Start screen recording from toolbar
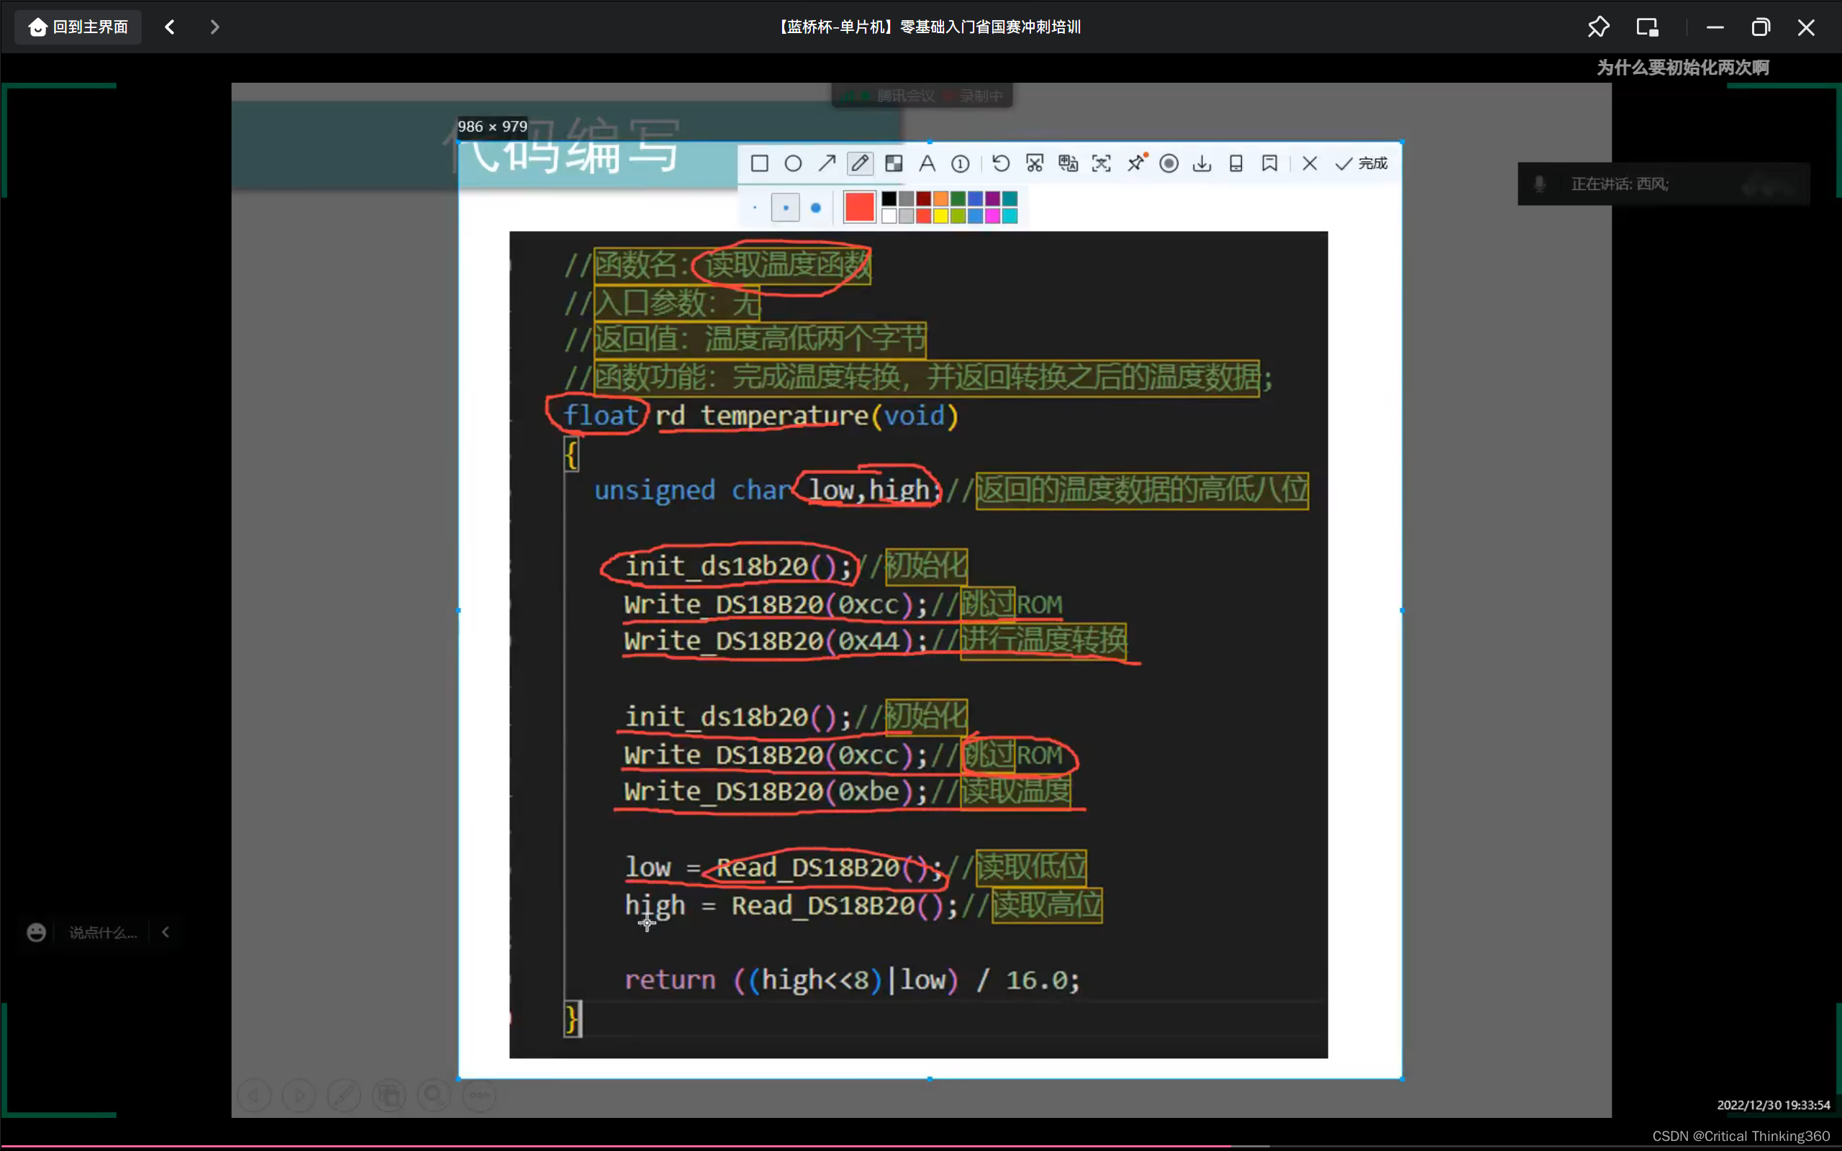 (1169, 164)
